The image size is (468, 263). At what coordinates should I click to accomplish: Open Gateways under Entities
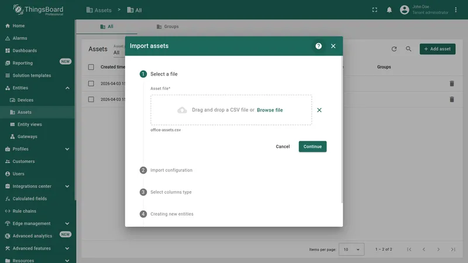point(37,137)
